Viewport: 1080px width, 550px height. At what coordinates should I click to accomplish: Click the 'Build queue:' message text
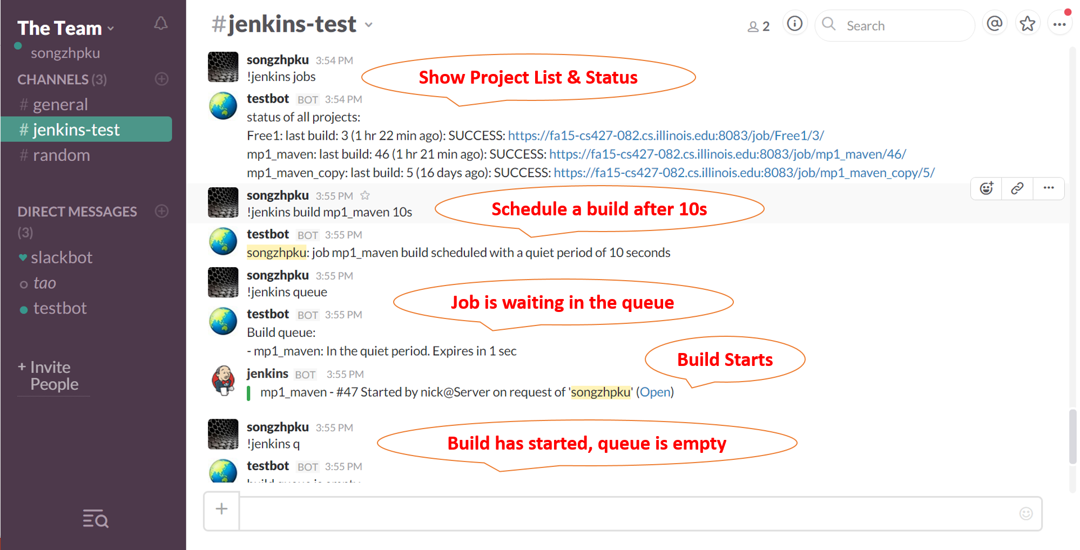(281, 332)
